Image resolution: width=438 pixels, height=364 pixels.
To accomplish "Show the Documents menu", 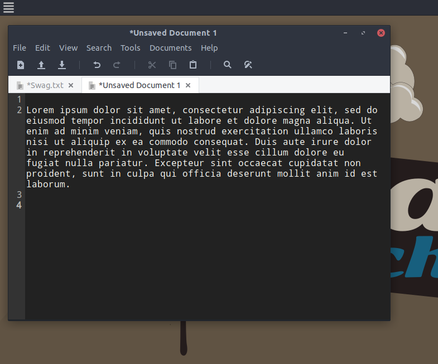I will (x=170, y=48).
